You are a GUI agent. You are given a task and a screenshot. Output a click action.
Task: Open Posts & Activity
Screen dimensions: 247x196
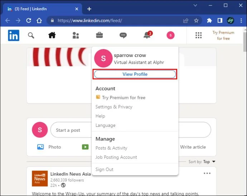[111, 148]
